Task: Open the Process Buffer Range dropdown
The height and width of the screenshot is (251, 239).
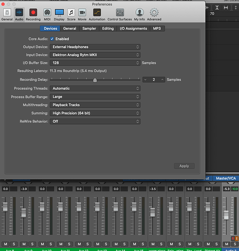Action: 95,97
